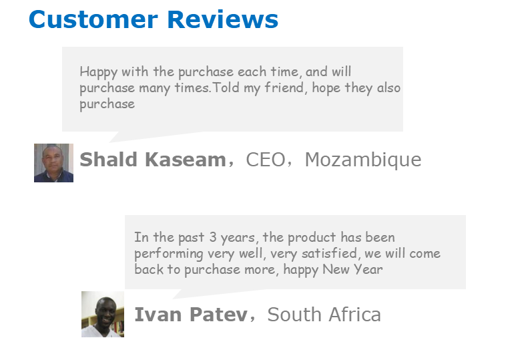Select the name Shald Kaseam
The height and width of the screenshot is (358, 532).
tap(152, 160)
